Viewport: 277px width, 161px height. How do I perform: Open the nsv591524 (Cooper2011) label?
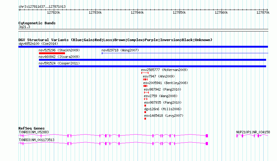coord(59,63)
